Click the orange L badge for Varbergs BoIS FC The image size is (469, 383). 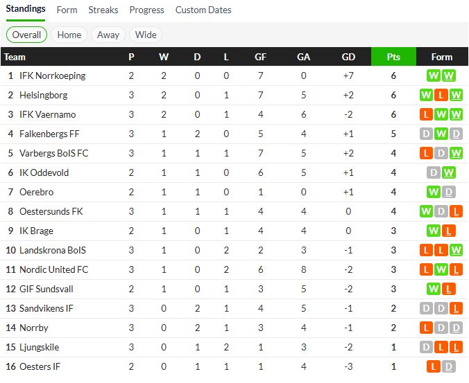point(427,153)
